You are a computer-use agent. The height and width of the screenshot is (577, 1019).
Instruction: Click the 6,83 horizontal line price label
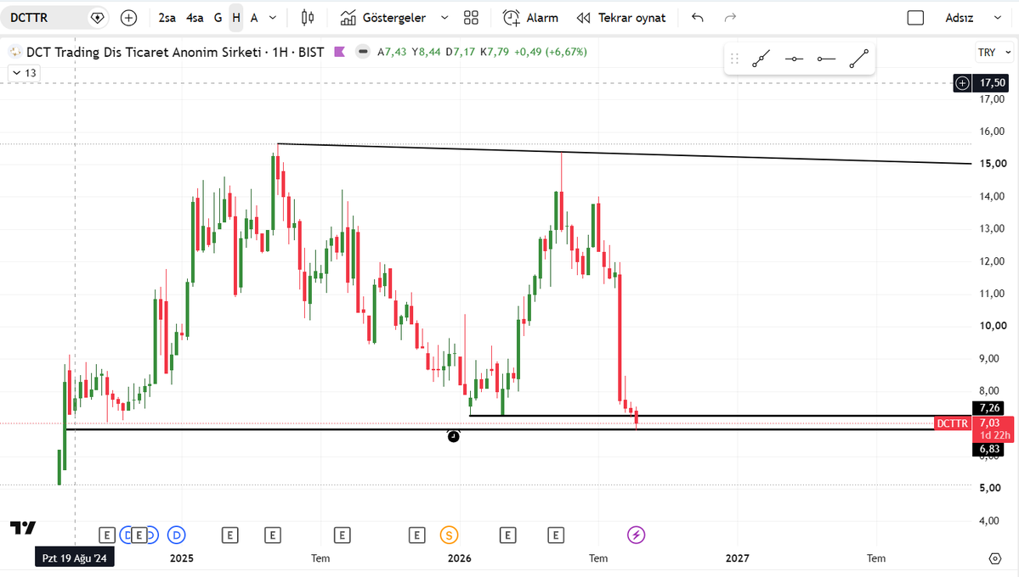(x=989, y=449)
